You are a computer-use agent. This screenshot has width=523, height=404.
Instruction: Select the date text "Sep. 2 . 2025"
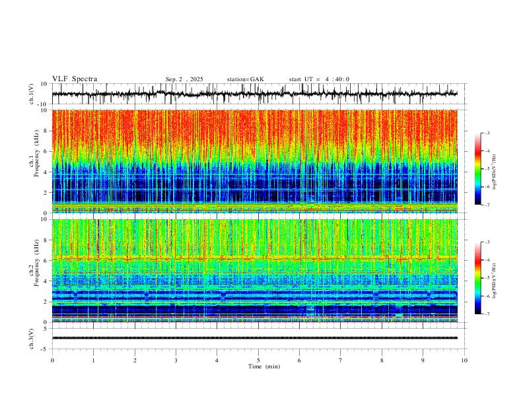click(x=184, y=79)
